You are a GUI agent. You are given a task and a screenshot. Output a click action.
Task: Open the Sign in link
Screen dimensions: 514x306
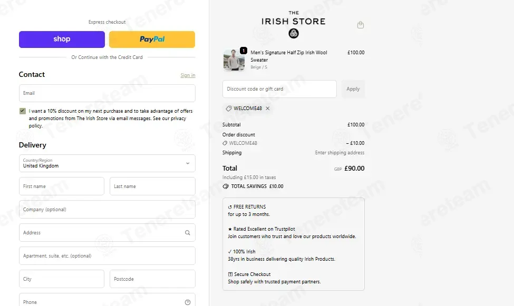(x=188, y=75)
